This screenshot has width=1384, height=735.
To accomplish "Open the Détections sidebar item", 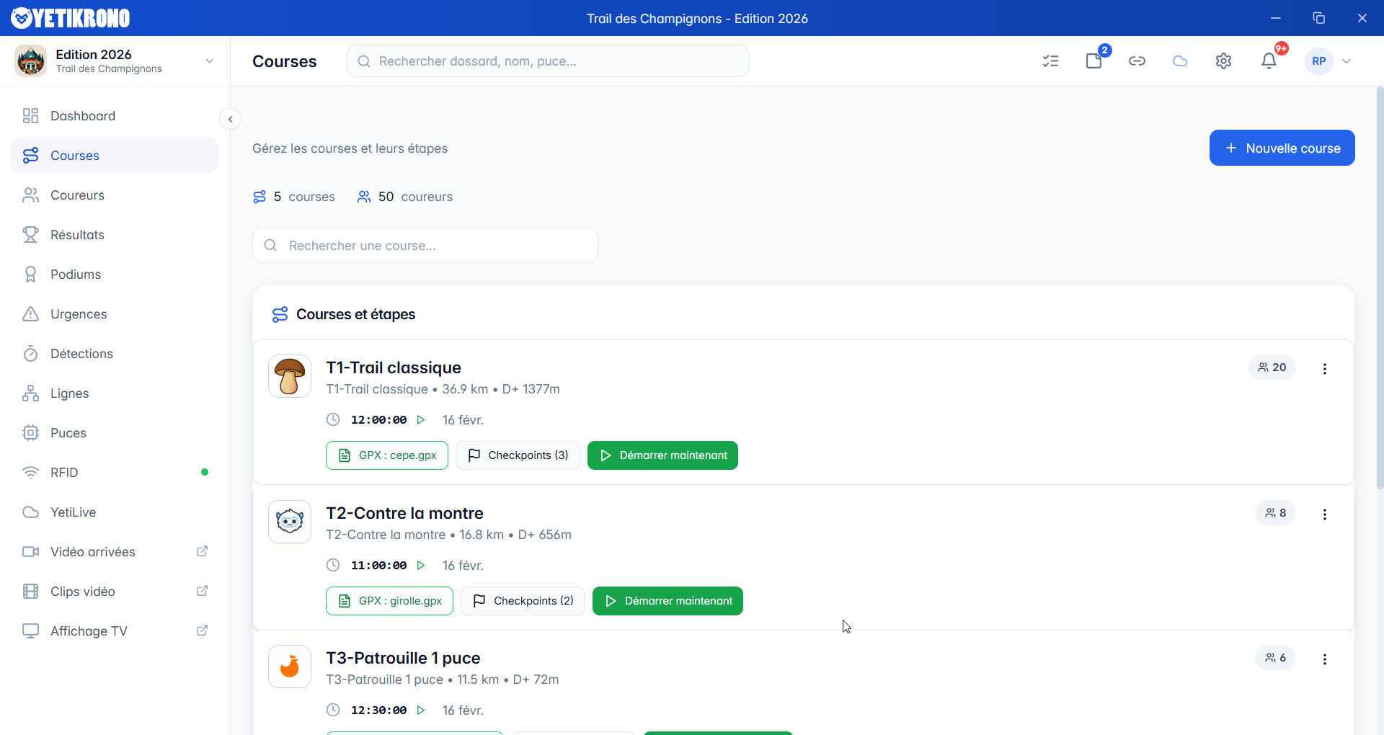I will pos(81,354).
